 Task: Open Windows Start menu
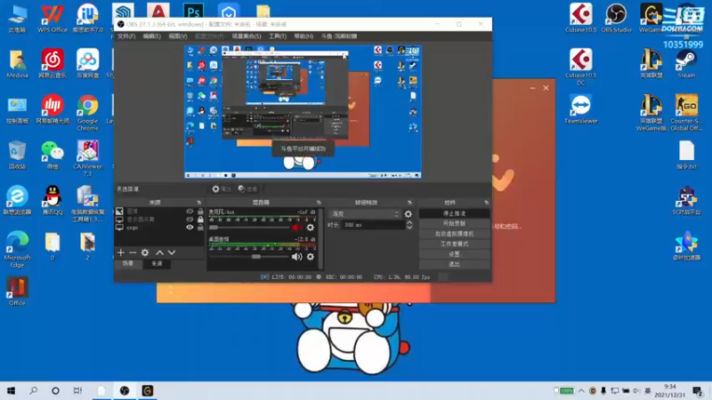(11, 390)
